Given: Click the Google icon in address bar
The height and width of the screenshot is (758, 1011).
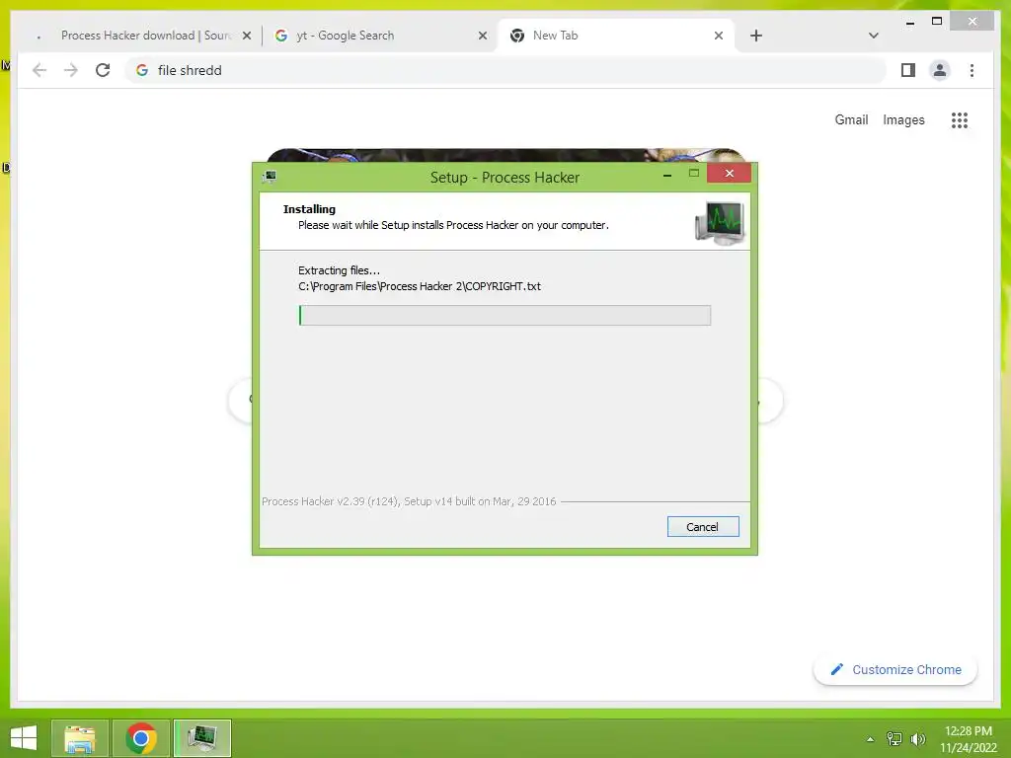Looking at the screenshot, I should pos(142,70).
